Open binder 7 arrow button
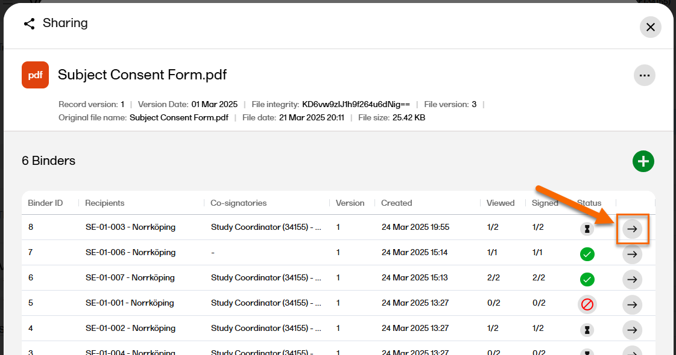Viewport: 676px width, 355px height. click(632, 254)
